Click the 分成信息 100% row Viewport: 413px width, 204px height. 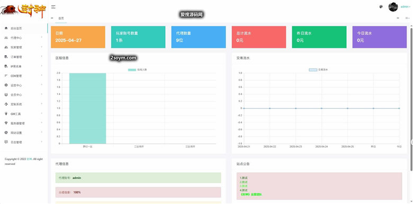point(138,192)
